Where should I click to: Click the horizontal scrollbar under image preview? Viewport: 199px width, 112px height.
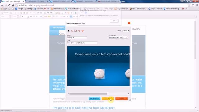(x=88, y=94)
